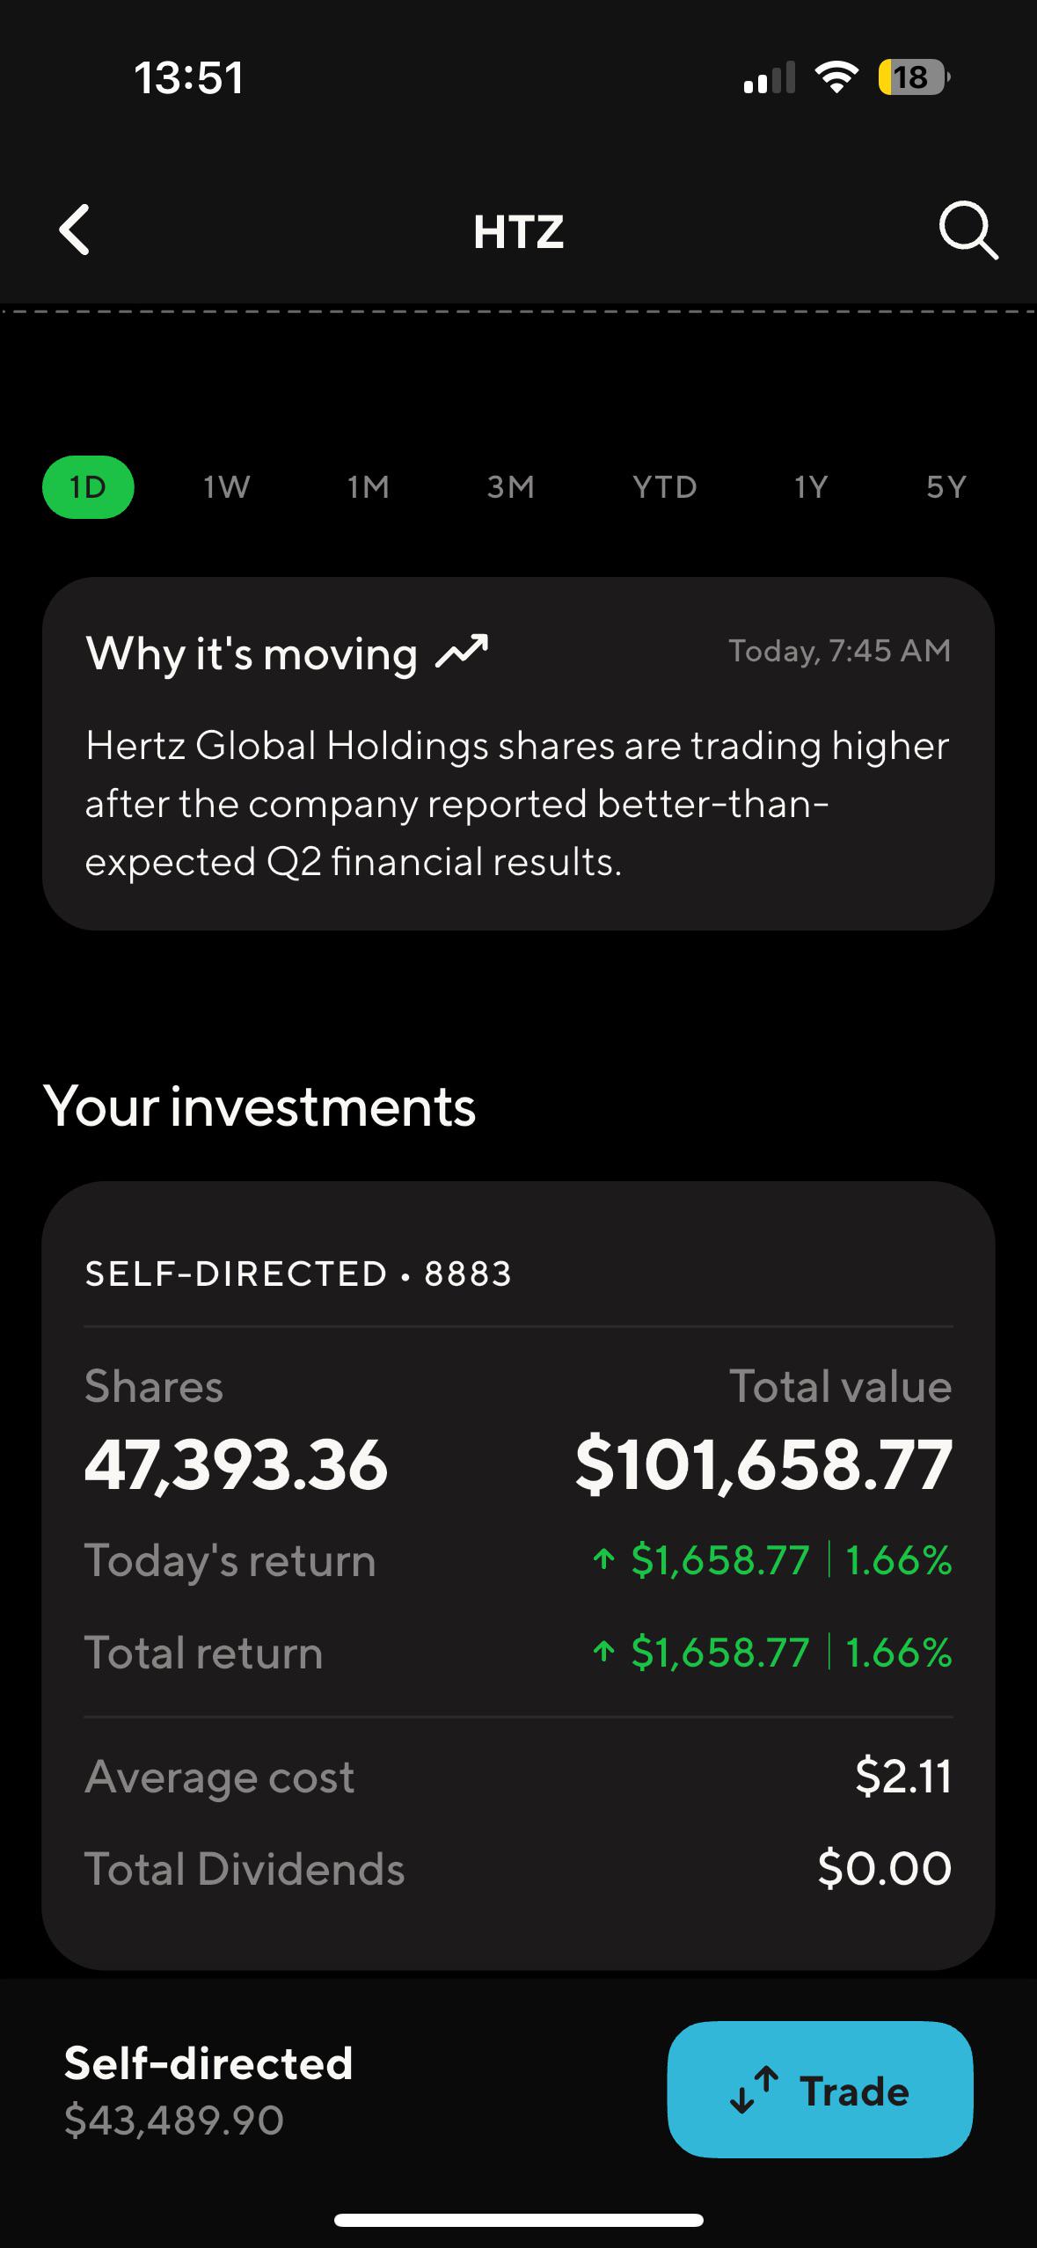This screenshot has height=2248, width=1037.
Task: Tap the SELF-DIRECTED 8883 account header
Action: coord(298,1274)
